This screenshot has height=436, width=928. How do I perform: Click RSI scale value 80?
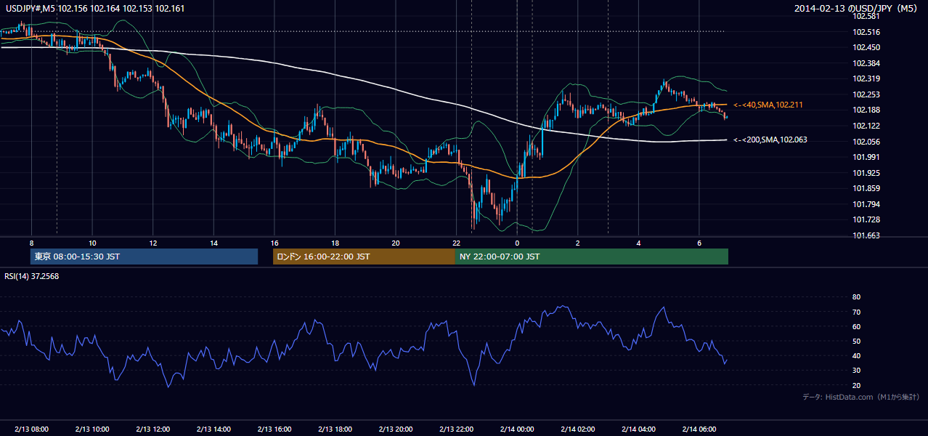(x=856, y=297)
